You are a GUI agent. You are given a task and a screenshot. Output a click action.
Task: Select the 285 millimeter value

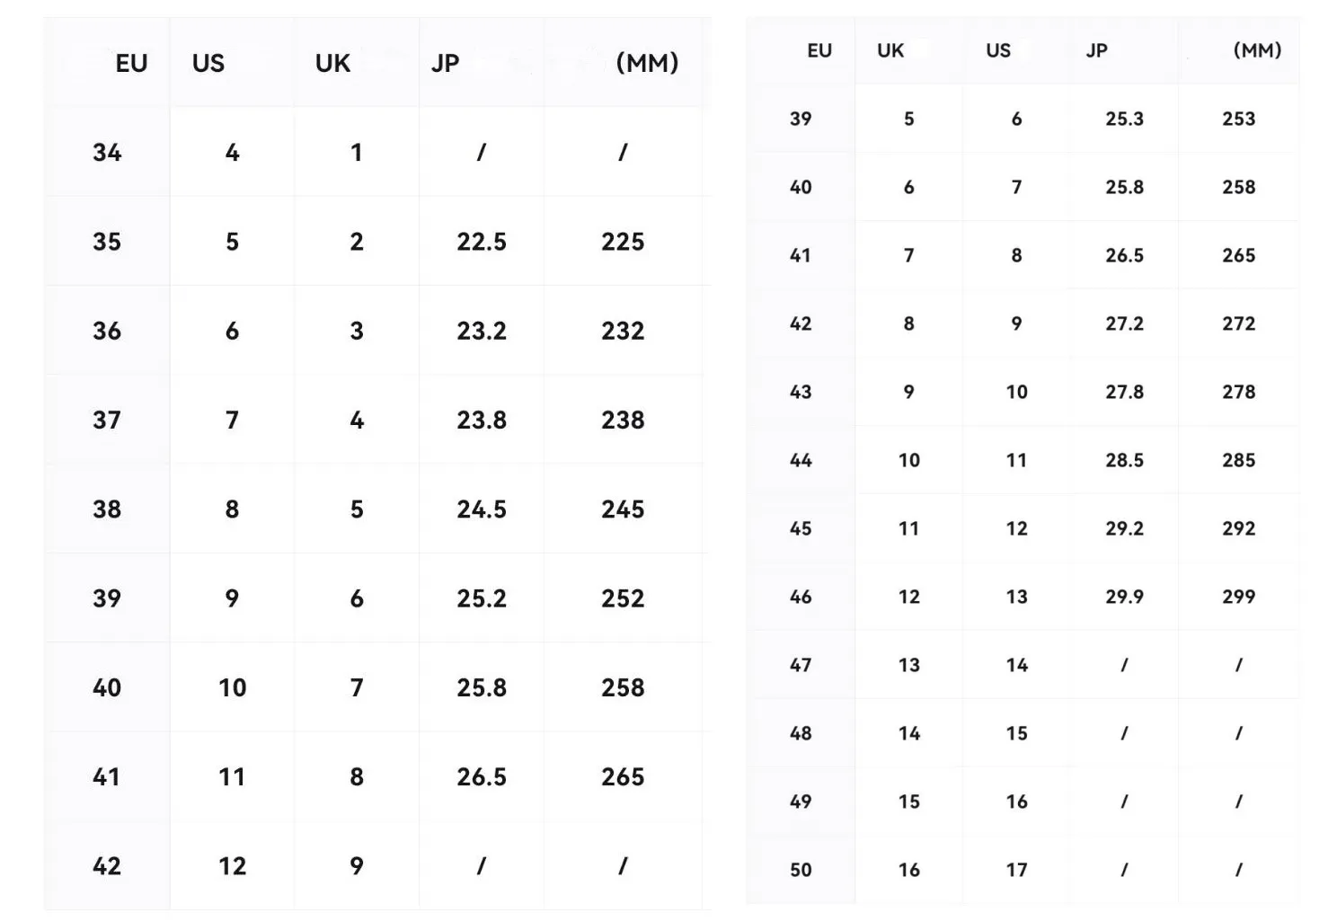(1238, 460)
